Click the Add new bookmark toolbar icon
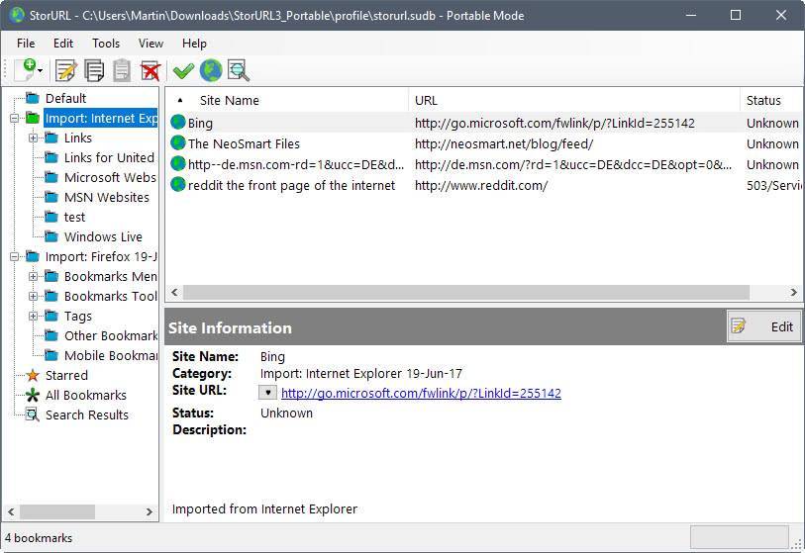This screenshot has width=805, height=553. coord(26,70)
